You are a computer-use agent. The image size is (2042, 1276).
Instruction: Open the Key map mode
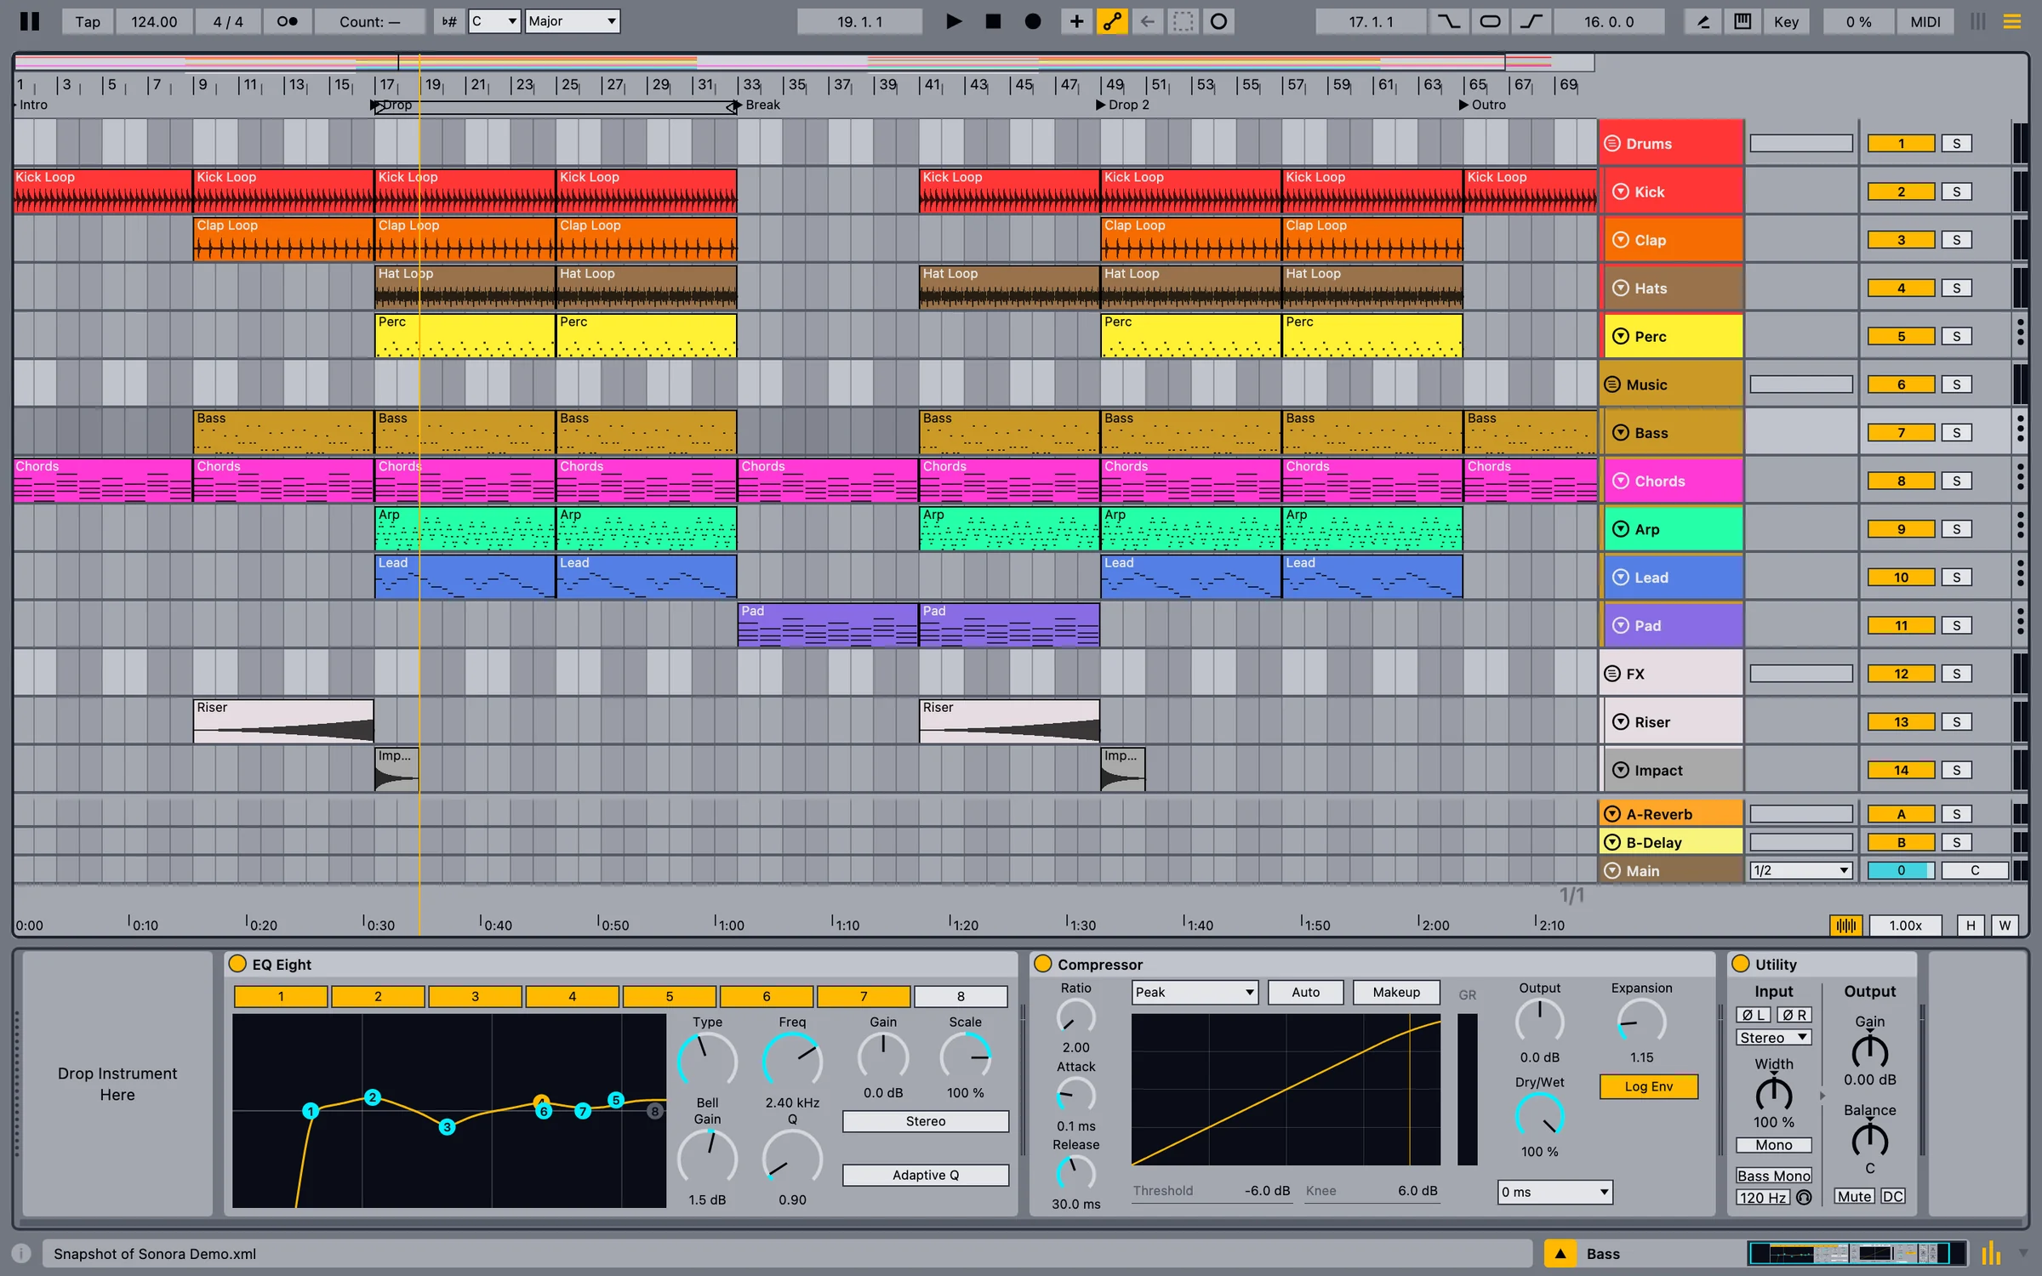pos(1786,21)
